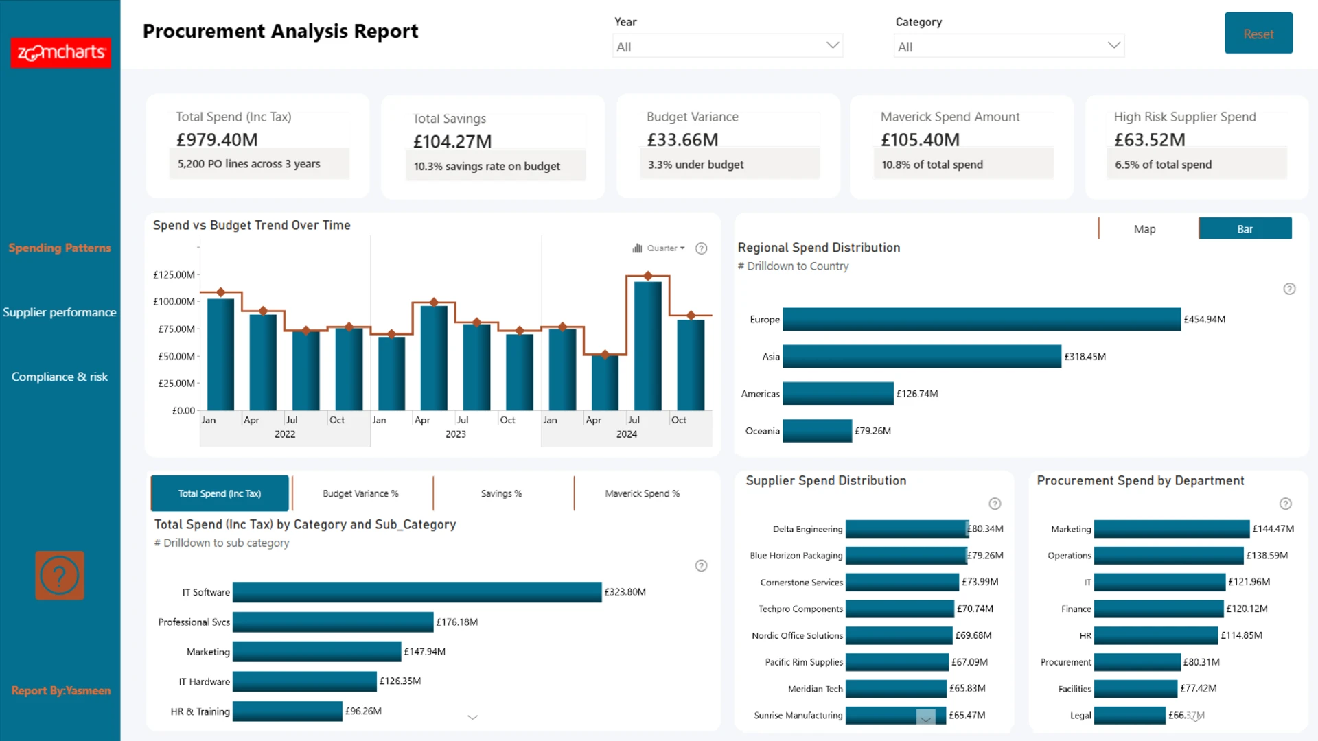Click the Legal department spend bar
This screenshot has height=741, width=1318.
[x=1130, y=715]
